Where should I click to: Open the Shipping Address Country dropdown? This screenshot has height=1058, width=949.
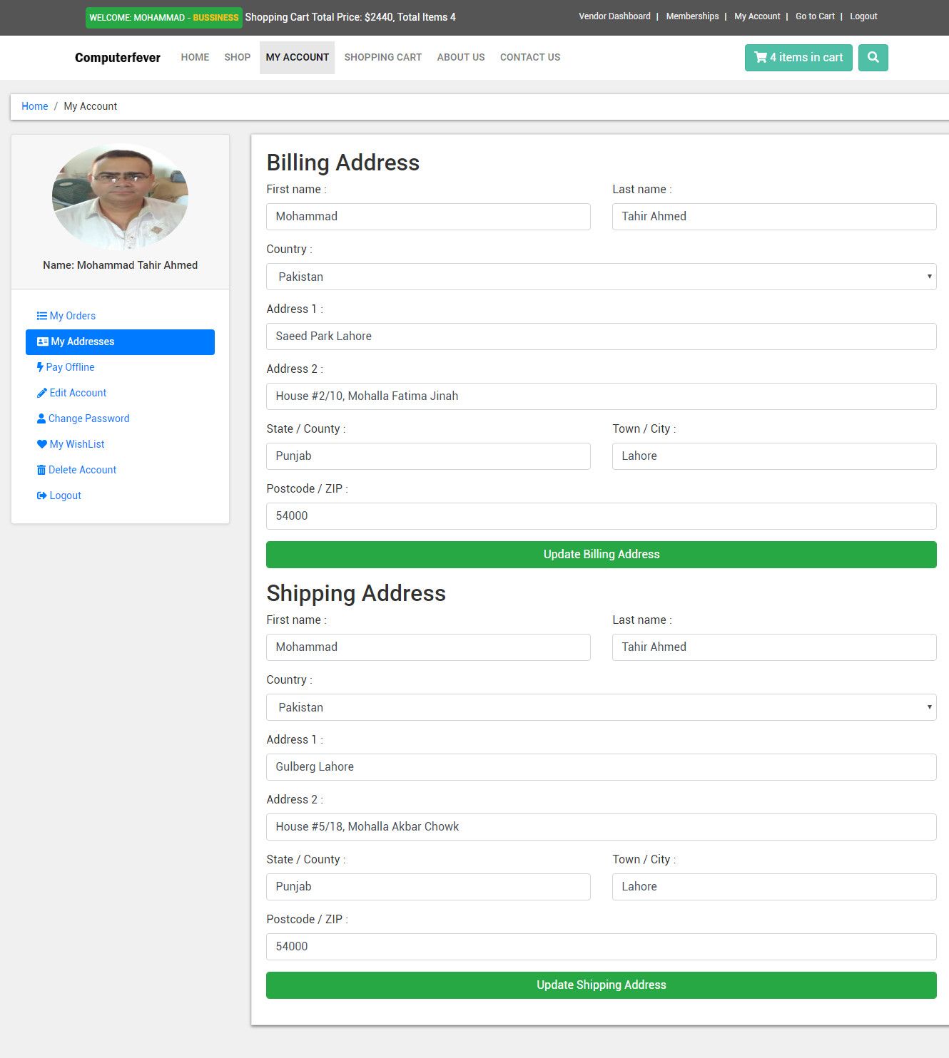(x=601, y=707)
